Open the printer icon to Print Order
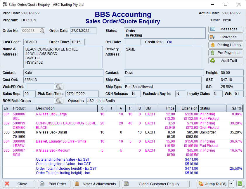This screenshot has width=246, height=189. tap(43, 184)
